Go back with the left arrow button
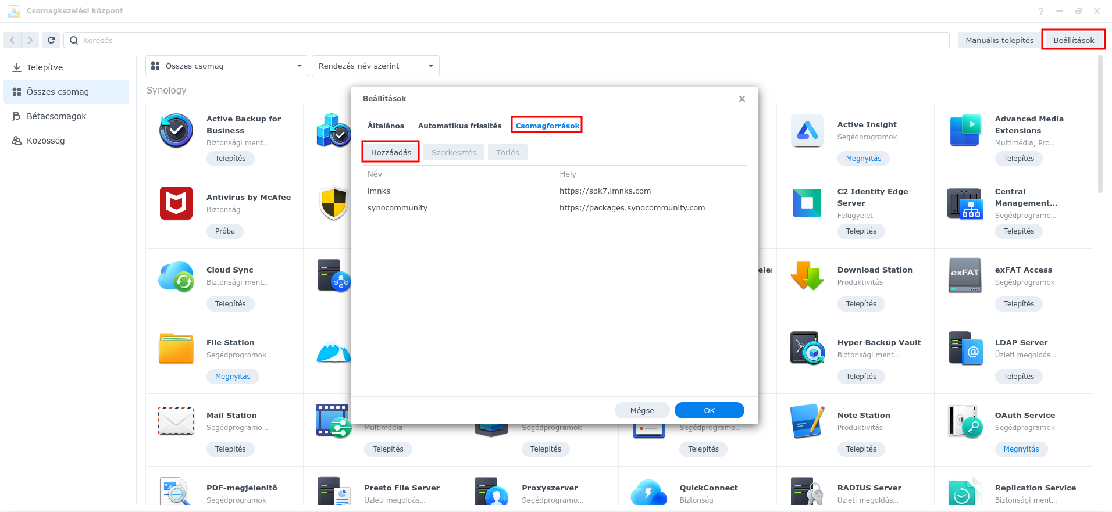Screen dimensions: 1112x512 [12, 40]
